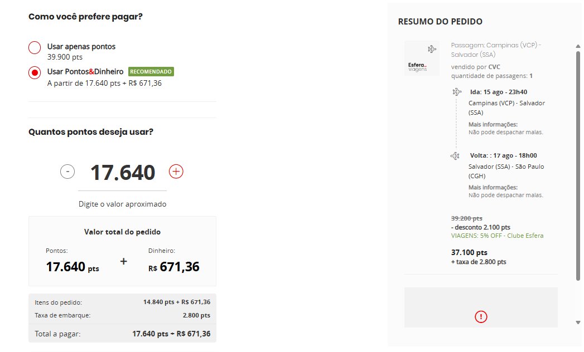
Task: Select the Usar Pontos&Dinheiro radio option
Action: click(x=35, y=72)
